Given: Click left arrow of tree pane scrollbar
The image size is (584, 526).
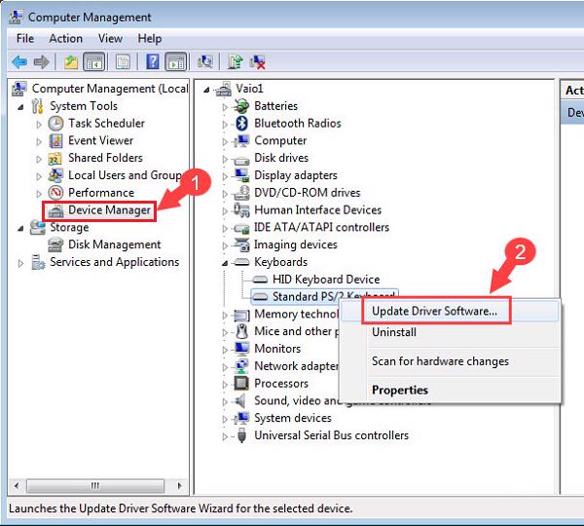Looking at the screenshot, I should click(x=17, y=485).
